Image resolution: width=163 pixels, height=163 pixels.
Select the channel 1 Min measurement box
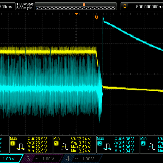tap(75, 145)
